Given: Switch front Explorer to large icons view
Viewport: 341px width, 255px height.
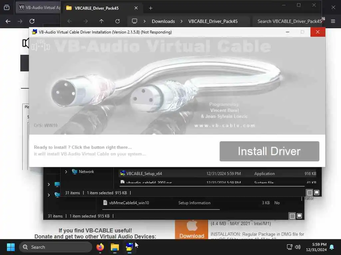Looking at the screenshot, I should click(x=317, y=193).
